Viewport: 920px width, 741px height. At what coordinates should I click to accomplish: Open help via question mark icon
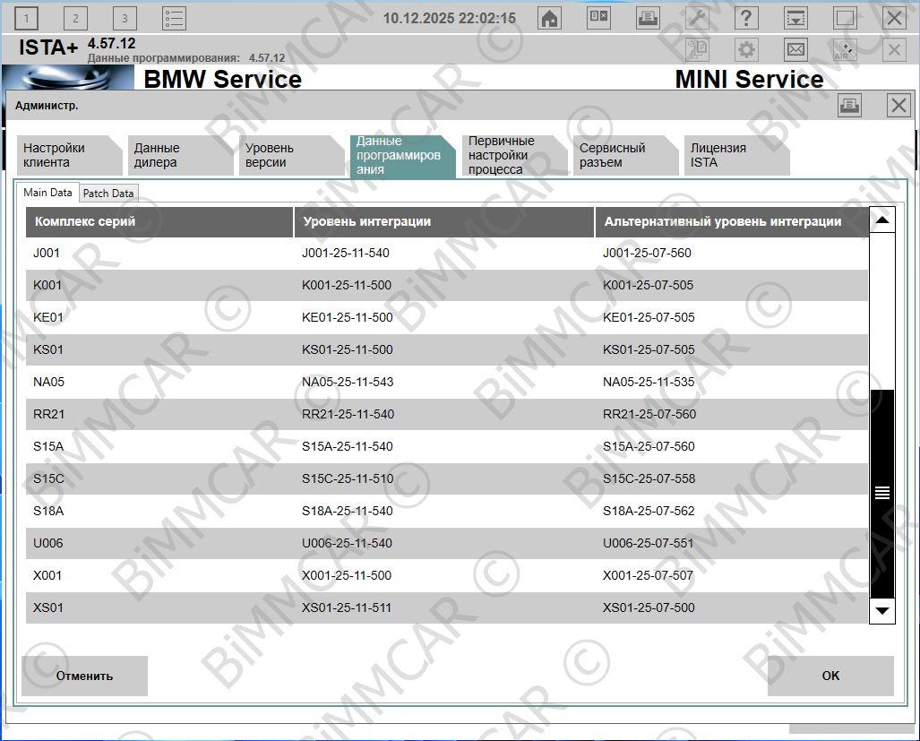745,18
